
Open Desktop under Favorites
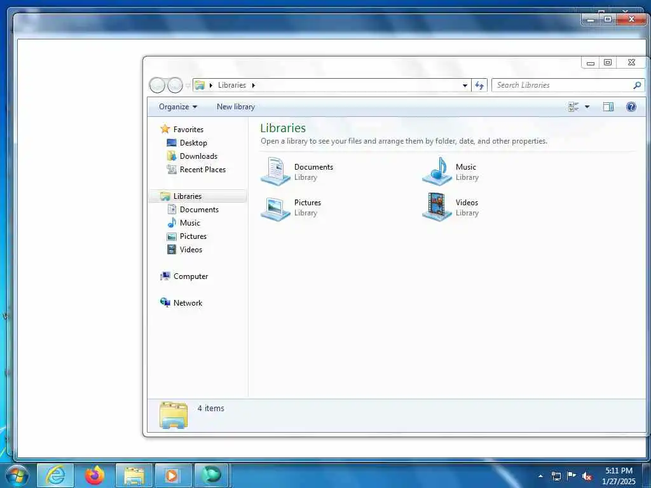coord(193,143)
